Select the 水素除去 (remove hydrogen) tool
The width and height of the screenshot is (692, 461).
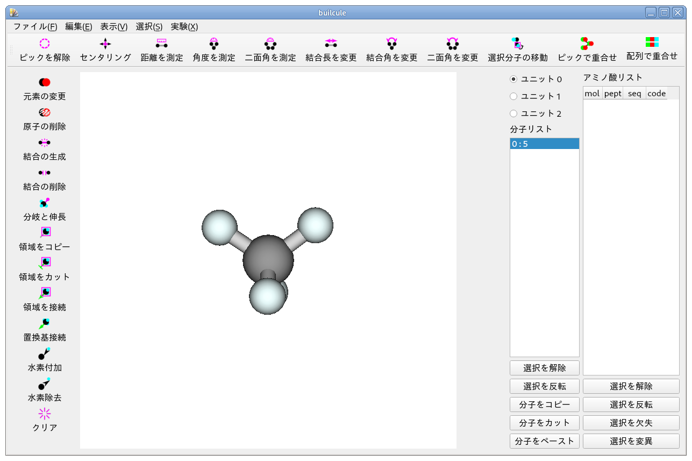(x=44, y=391)
